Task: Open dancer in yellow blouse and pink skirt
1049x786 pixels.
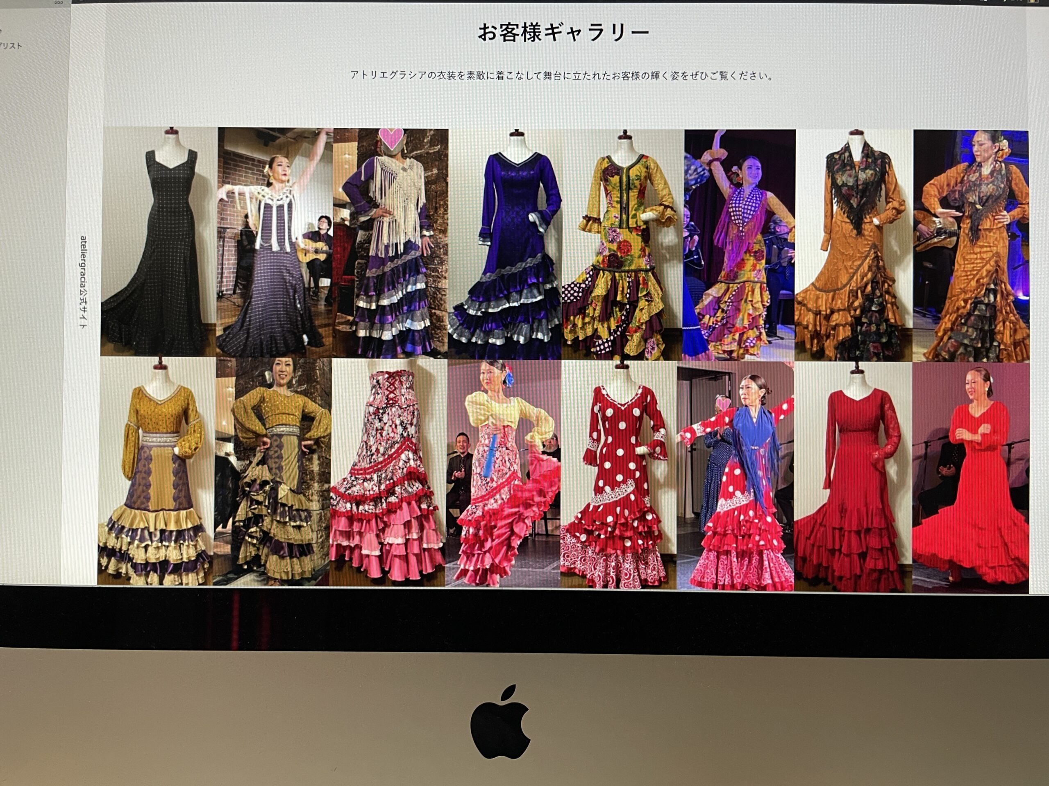Action: click(504, 474)
